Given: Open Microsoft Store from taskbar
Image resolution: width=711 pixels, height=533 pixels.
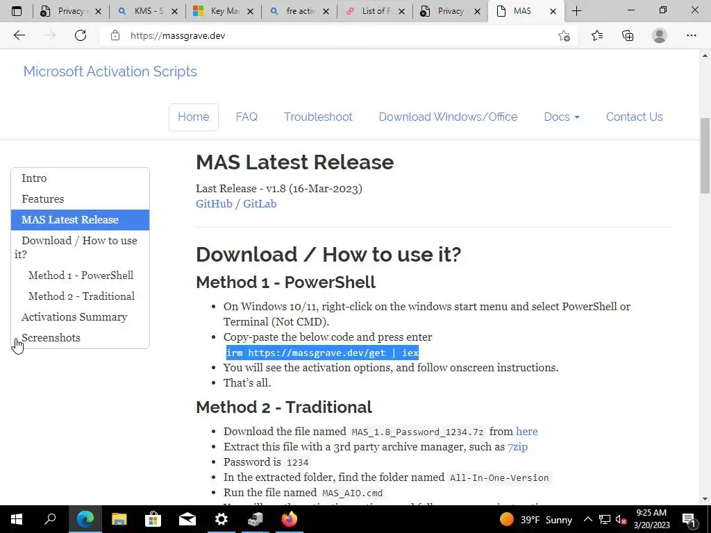Looking at the screenshot, I should point(153,519).
